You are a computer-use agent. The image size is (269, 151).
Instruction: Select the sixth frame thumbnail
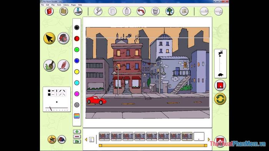(163, 136)
